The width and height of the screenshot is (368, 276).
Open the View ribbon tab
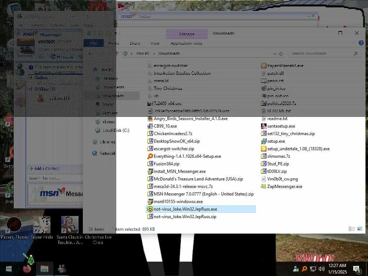point(155,43)
